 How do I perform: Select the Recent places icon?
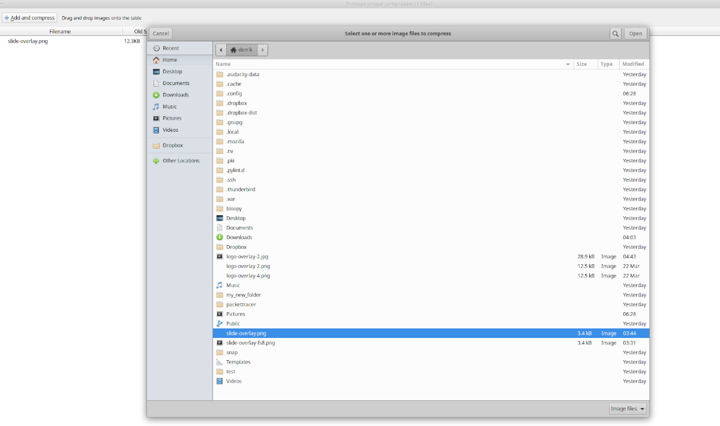point(158,48)
